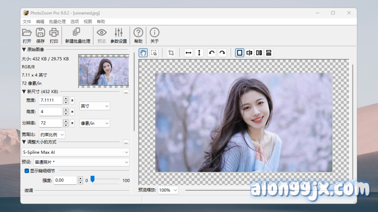Open the aspect ratio constraint dropdown
The height and width of the screenshot is (212, 378).
coord(52,135)
